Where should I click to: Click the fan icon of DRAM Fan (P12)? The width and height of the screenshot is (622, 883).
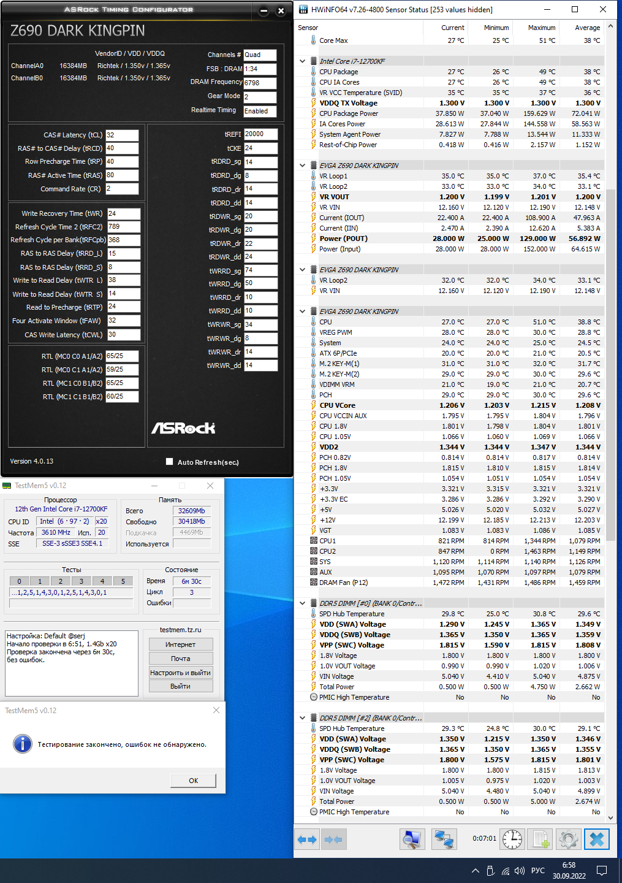[314, 583]
